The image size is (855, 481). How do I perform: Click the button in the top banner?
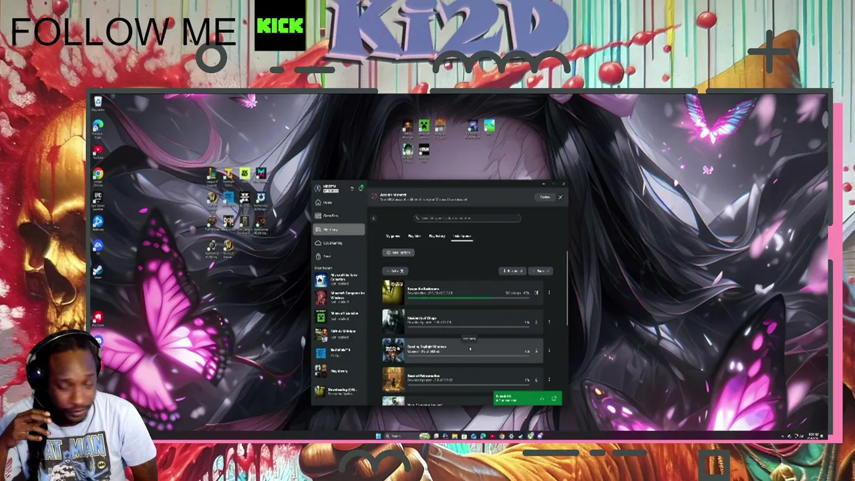[x=545, y=197]
